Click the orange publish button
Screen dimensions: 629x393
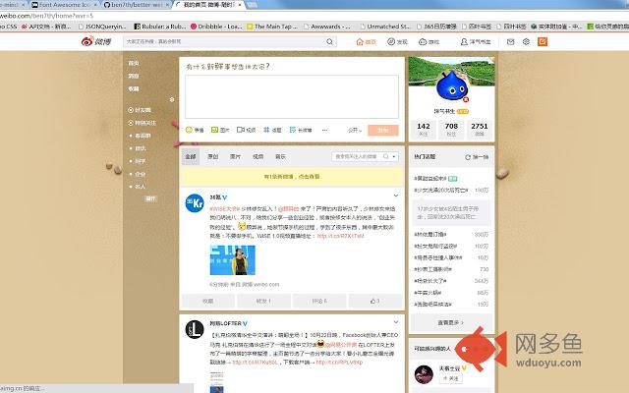(383, 131)
